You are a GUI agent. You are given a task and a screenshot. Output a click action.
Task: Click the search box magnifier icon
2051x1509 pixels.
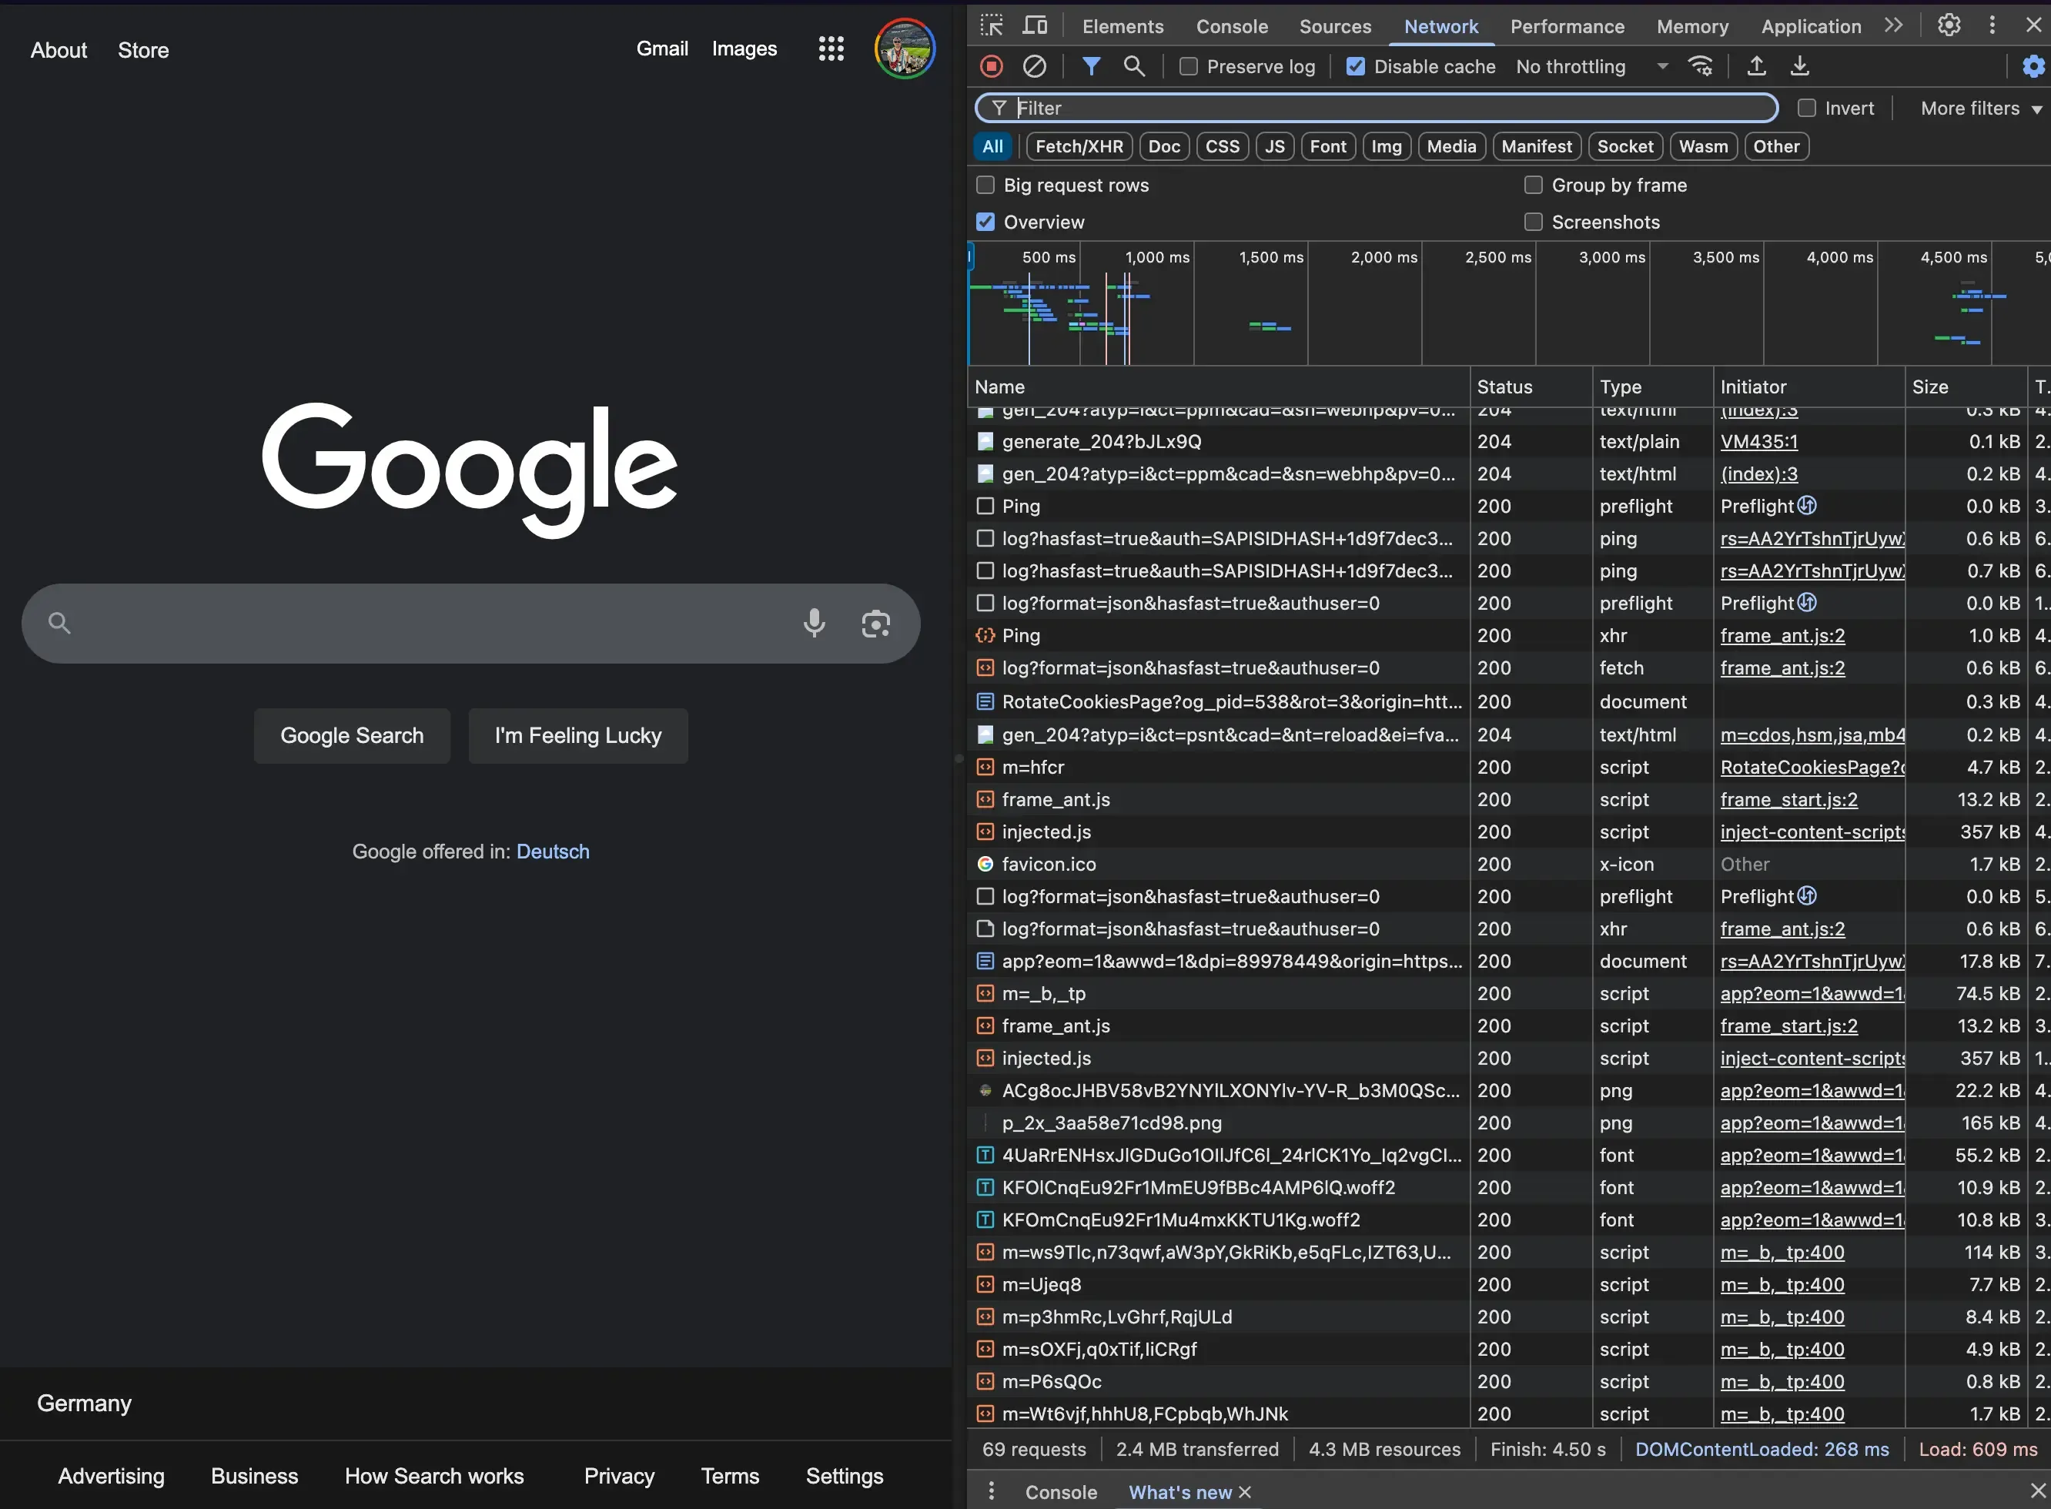(59, 623)
